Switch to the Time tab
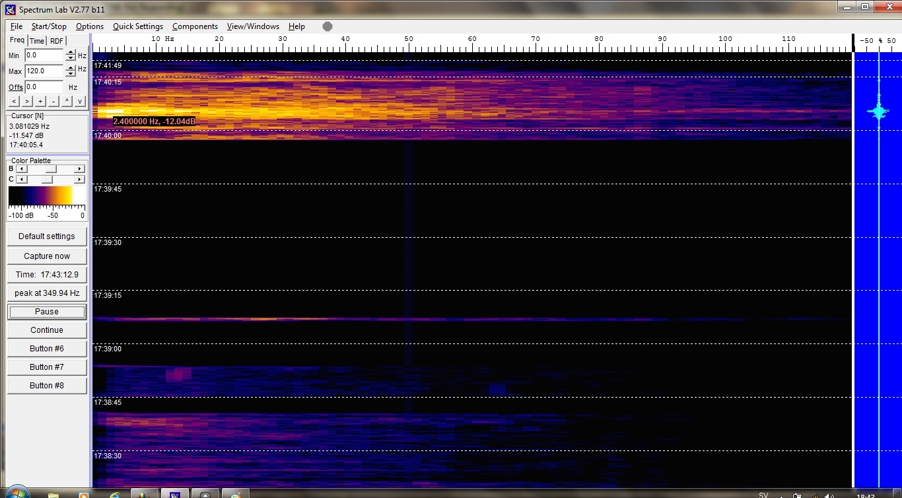The height and width of the screenshot is (498, 902). tap(37, 41)
